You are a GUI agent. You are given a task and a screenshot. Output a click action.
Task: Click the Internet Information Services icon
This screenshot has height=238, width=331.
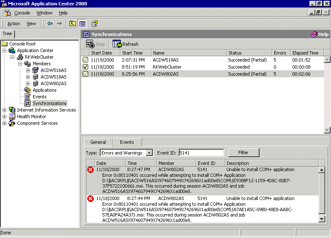tap(12, 110)
